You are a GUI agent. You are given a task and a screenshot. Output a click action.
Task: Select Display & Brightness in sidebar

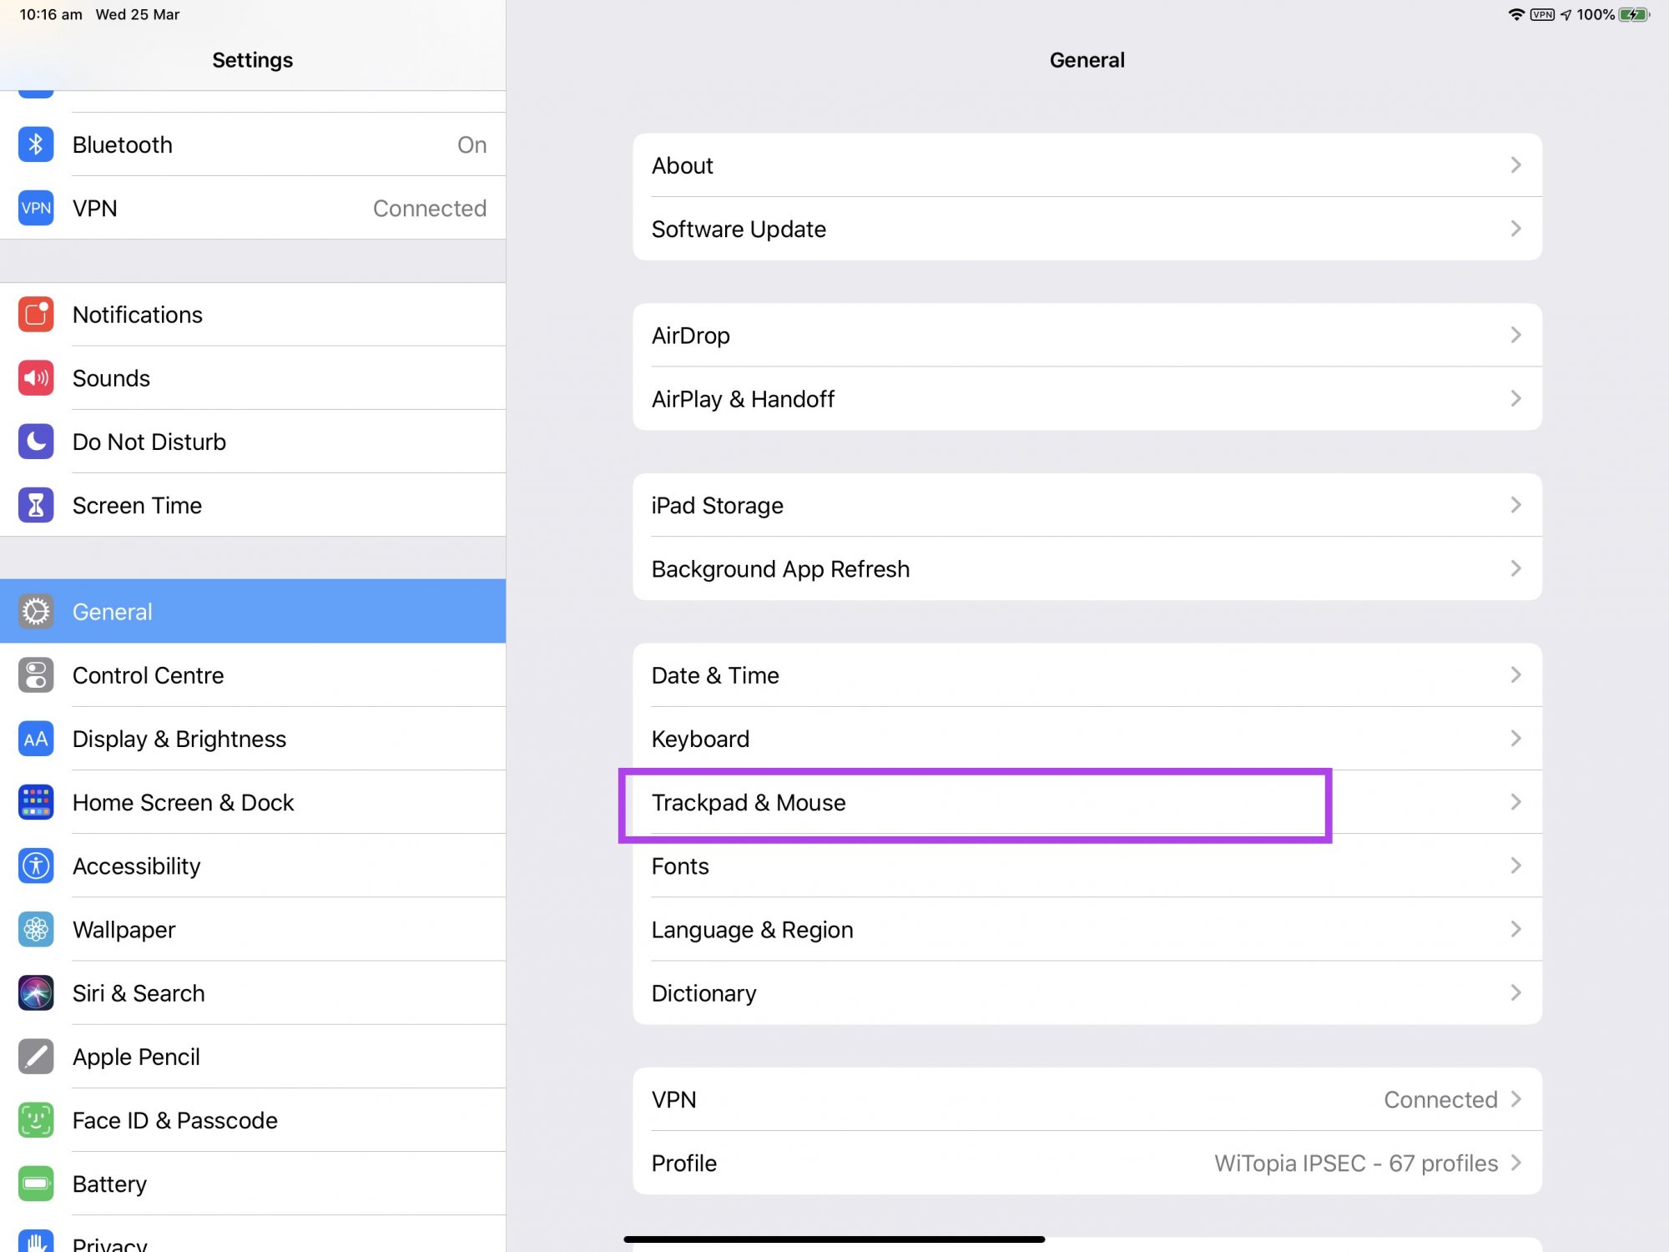[179, 739]
